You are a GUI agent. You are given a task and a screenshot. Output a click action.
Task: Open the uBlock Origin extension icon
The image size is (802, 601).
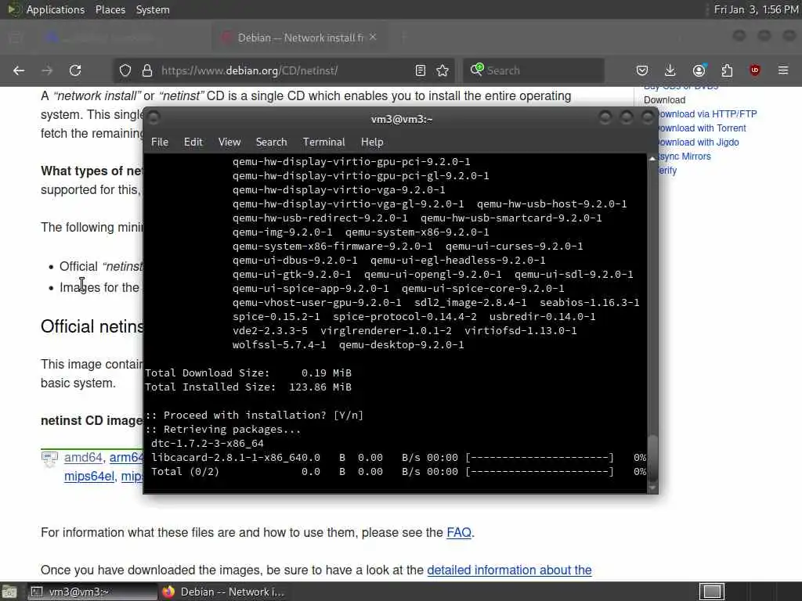[x=755, y=70]
